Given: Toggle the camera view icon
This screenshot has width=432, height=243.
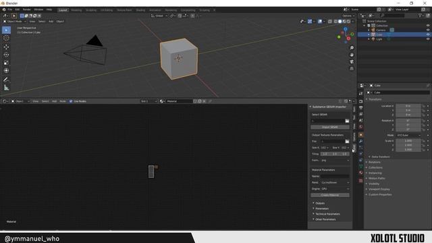Looking at the screenshot, I should click(x=352, y=61).
